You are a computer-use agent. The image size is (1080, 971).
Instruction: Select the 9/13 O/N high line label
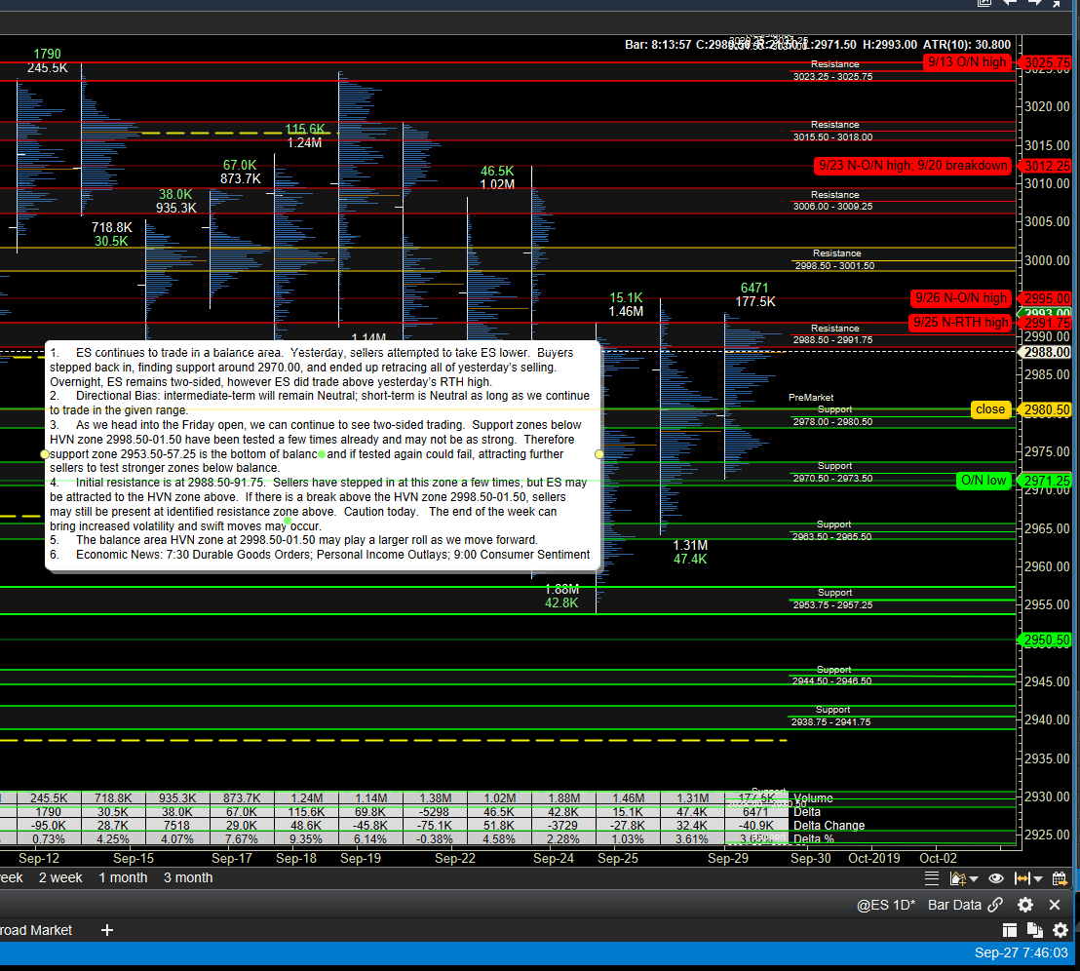point(967,62)
